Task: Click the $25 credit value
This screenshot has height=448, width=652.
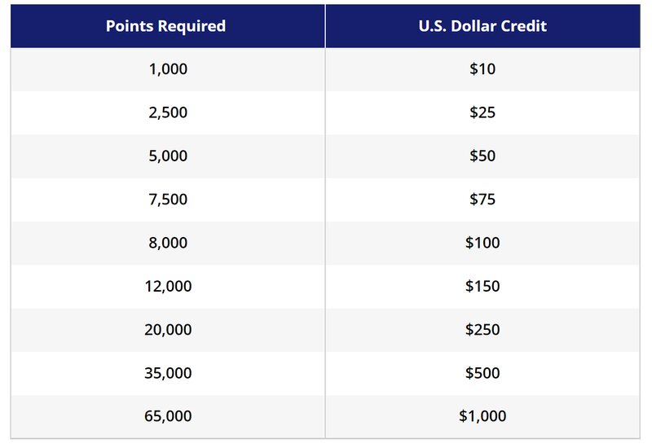Action: coord(482,112)
